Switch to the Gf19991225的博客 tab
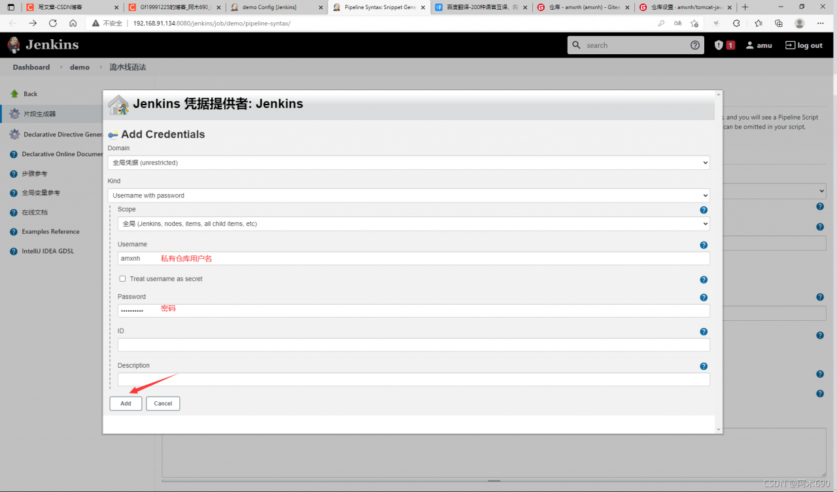 click(x=175, y=7)
